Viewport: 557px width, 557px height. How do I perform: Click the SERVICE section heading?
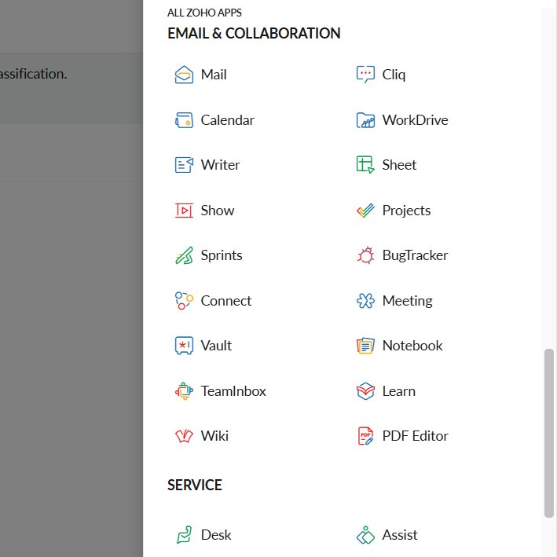(x=194, y=486)
